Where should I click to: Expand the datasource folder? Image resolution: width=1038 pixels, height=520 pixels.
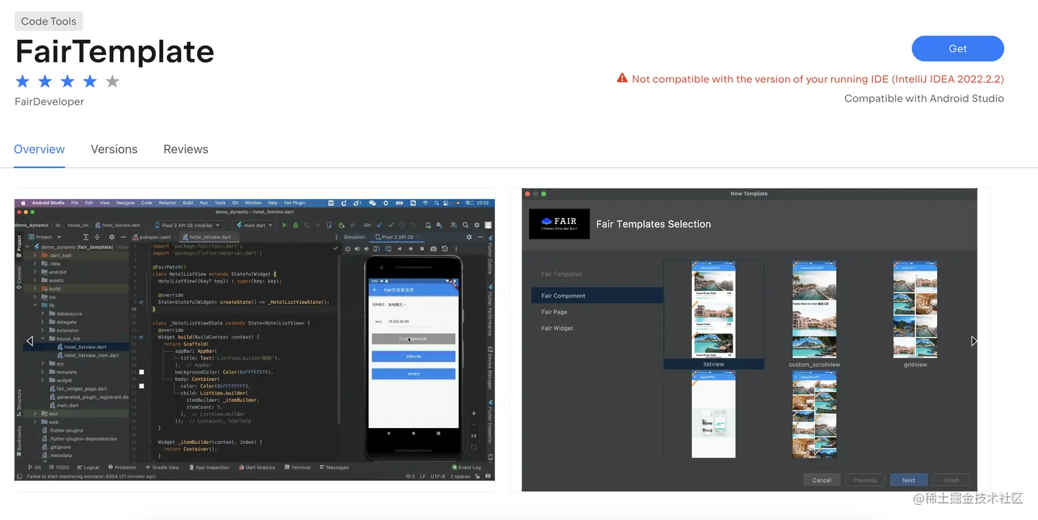(43, 314)
